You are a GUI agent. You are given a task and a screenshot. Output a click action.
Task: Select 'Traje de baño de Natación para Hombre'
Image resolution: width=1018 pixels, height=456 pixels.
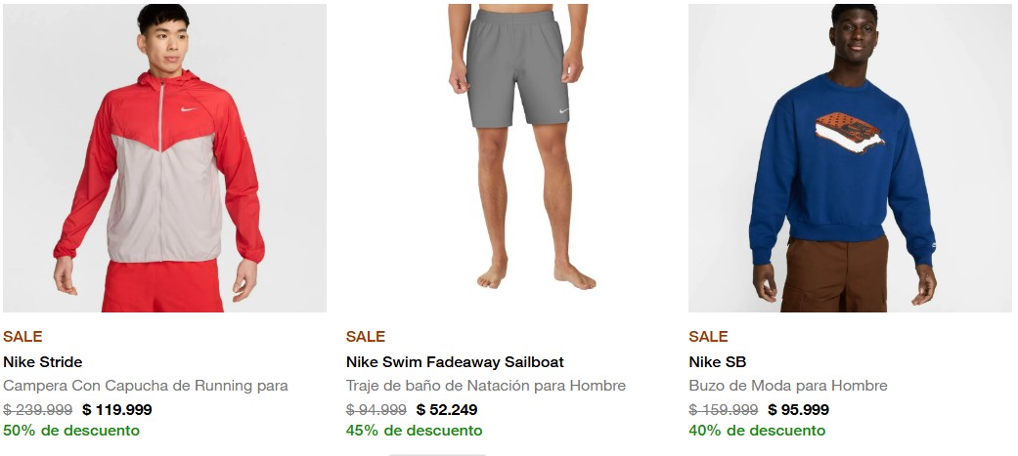pos(485,386)
